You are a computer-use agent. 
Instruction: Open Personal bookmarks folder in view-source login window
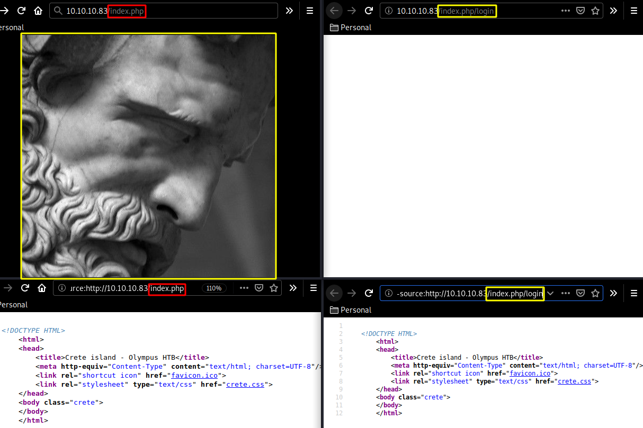pos(351,310)
